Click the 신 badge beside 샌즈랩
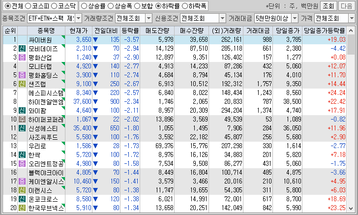Viewport: 358px width, 215px height. click(22, 84)
